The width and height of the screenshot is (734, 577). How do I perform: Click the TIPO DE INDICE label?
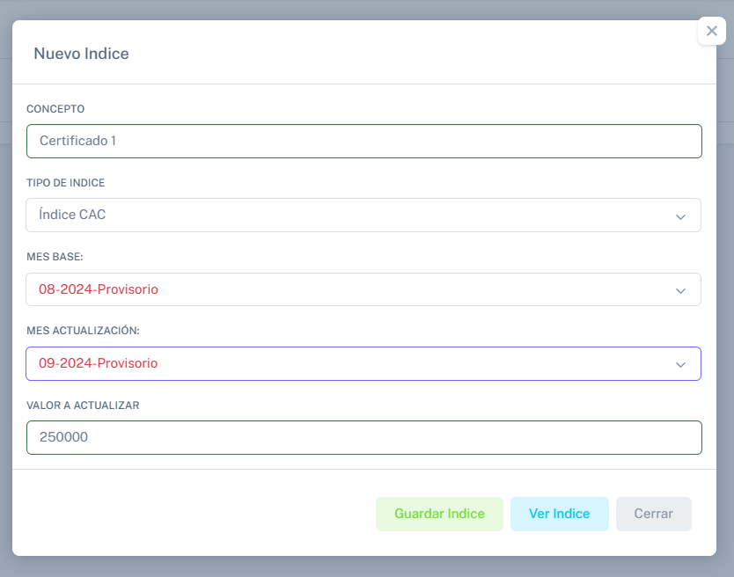pos(66,183)
